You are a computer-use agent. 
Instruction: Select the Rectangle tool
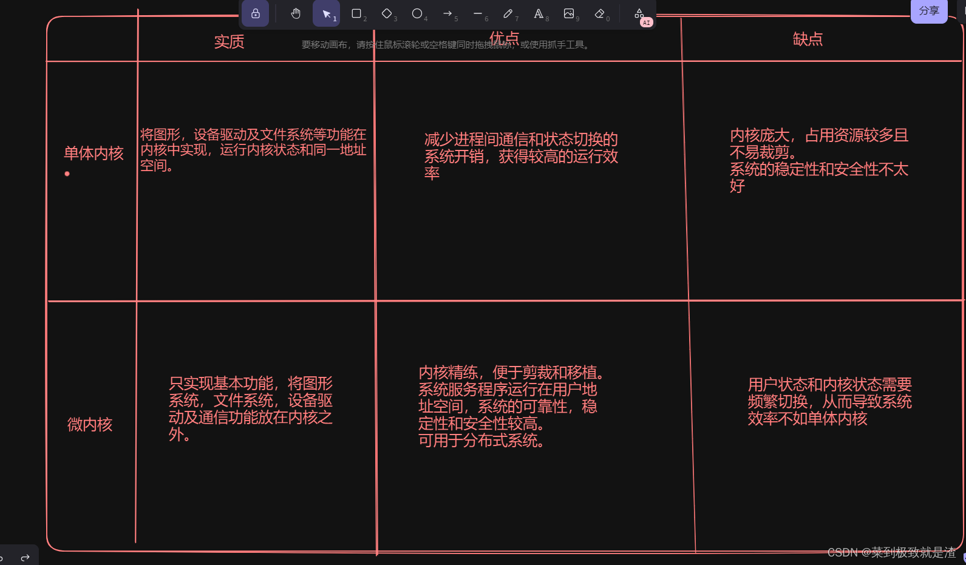click(356, 13)
